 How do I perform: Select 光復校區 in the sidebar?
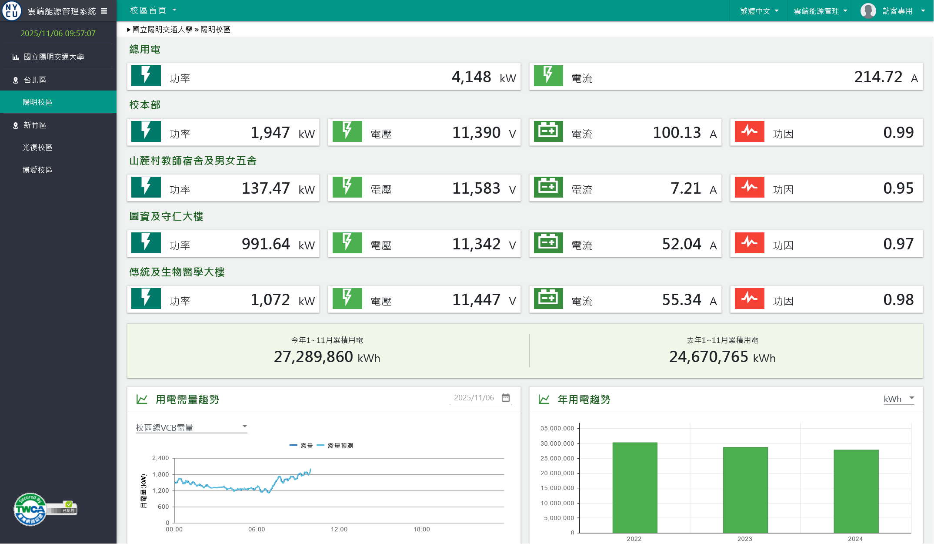(x=37, y=147)
